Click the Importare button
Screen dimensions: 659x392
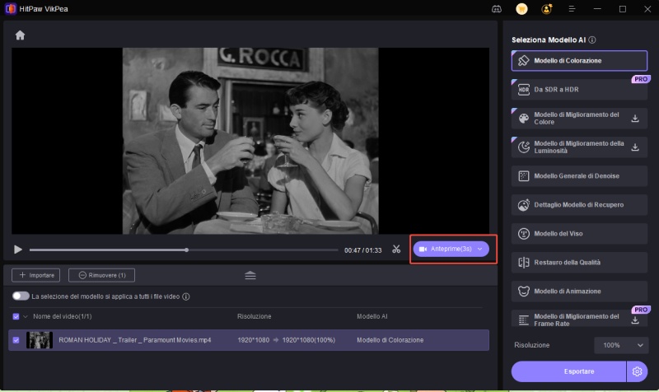coord(35,275)
